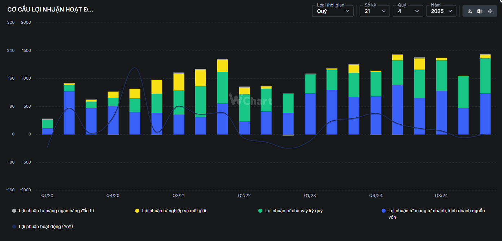The image size is (502, 241).
Task: Click 'Lợi nhuận từ mảng ngân hàng đầu tư' label
Action: click(x=56, y=211)
